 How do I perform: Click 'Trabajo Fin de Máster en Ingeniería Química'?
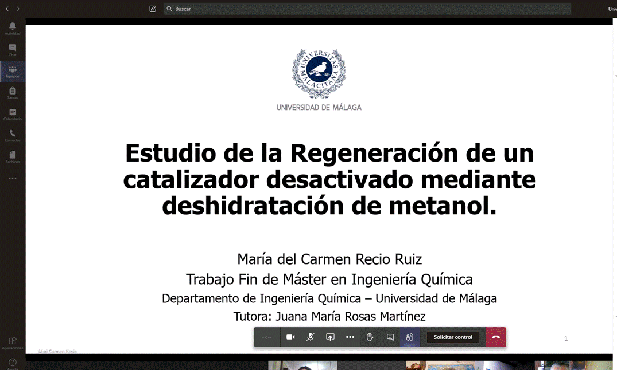tap(329, 280)
